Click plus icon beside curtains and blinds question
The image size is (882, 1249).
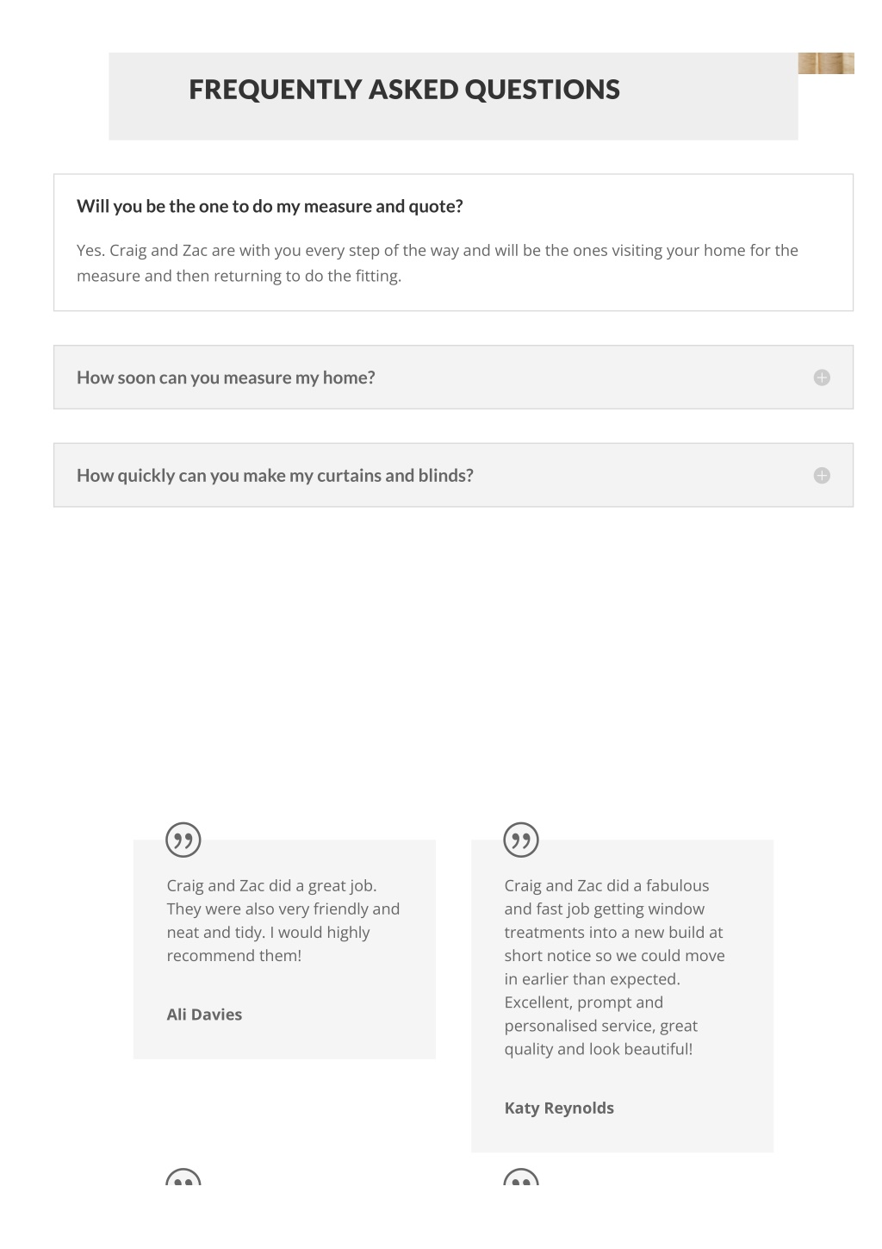pos(822,476)
